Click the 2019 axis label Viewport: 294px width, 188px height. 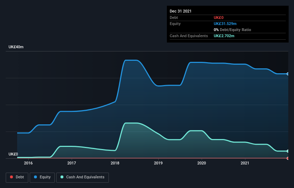[158, 163]
